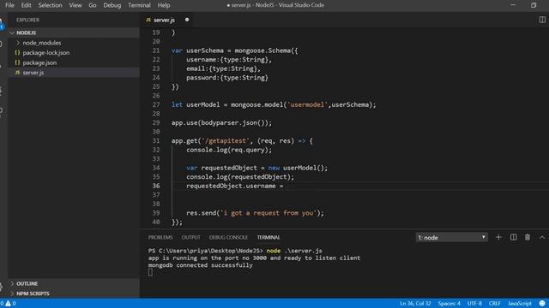The width and height of the screenshot is (549, 308).
Task: Place cursor after 'requestedObject.username ='
Action: coord(284,186)
